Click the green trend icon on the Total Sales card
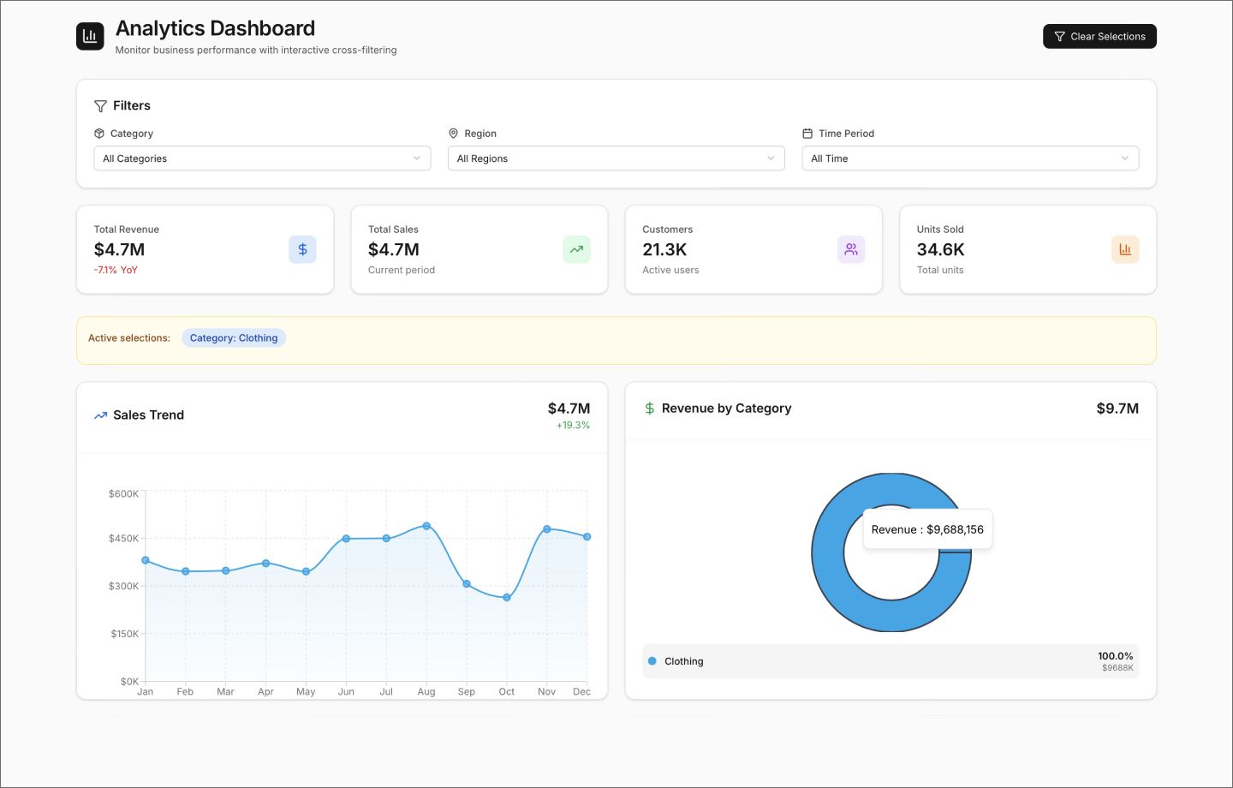Image resolution: width=1233 pixels, height=788 pixels. coord(576,249)
